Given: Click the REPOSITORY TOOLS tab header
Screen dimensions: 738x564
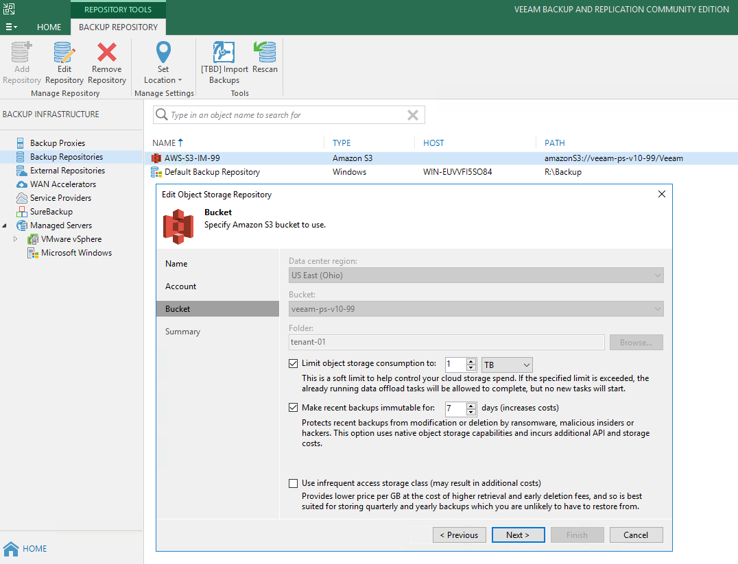Looking at the screenshot, I should coord(118,10).
